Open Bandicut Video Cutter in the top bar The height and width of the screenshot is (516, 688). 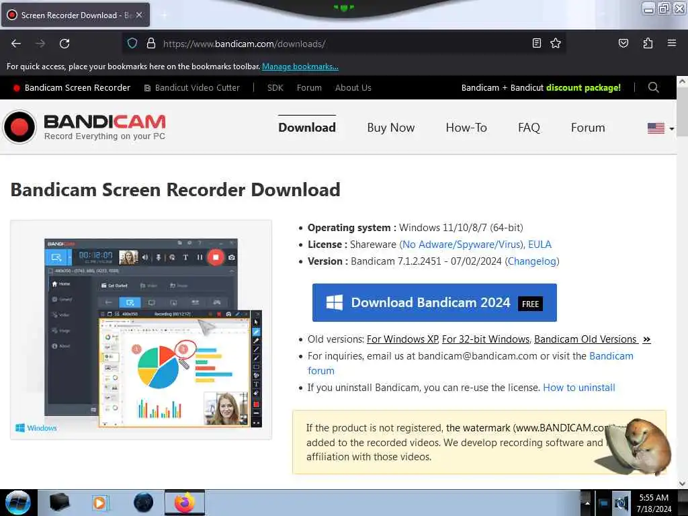(x=192, y=88)
